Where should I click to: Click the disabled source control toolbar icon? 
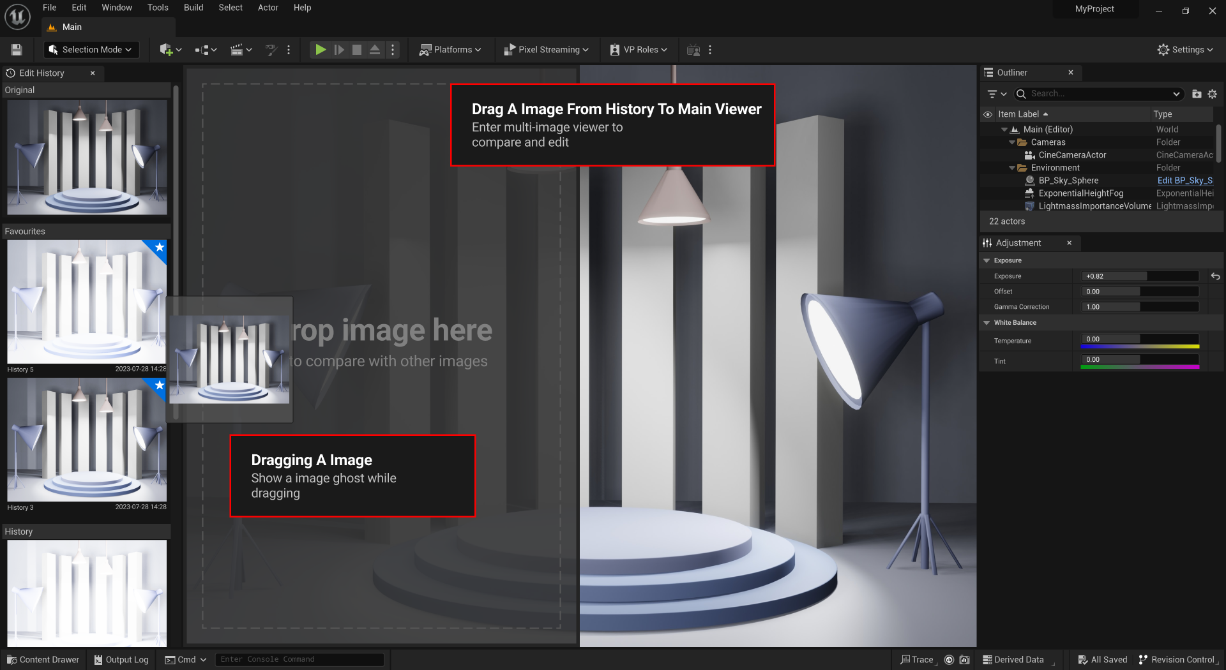pos(271,50)
